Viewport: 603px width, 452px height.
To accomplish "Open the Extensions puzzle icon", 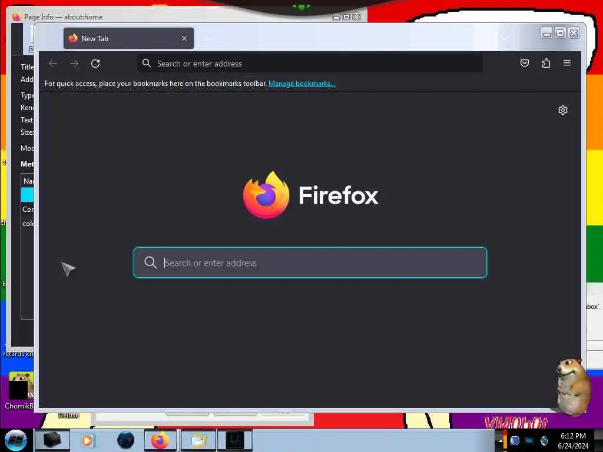I will pos(546,63).
